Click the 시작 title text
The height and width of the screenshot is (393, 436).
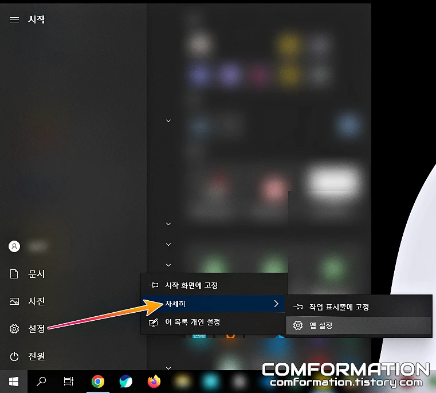pyautogui.click(x=37, y=19)
